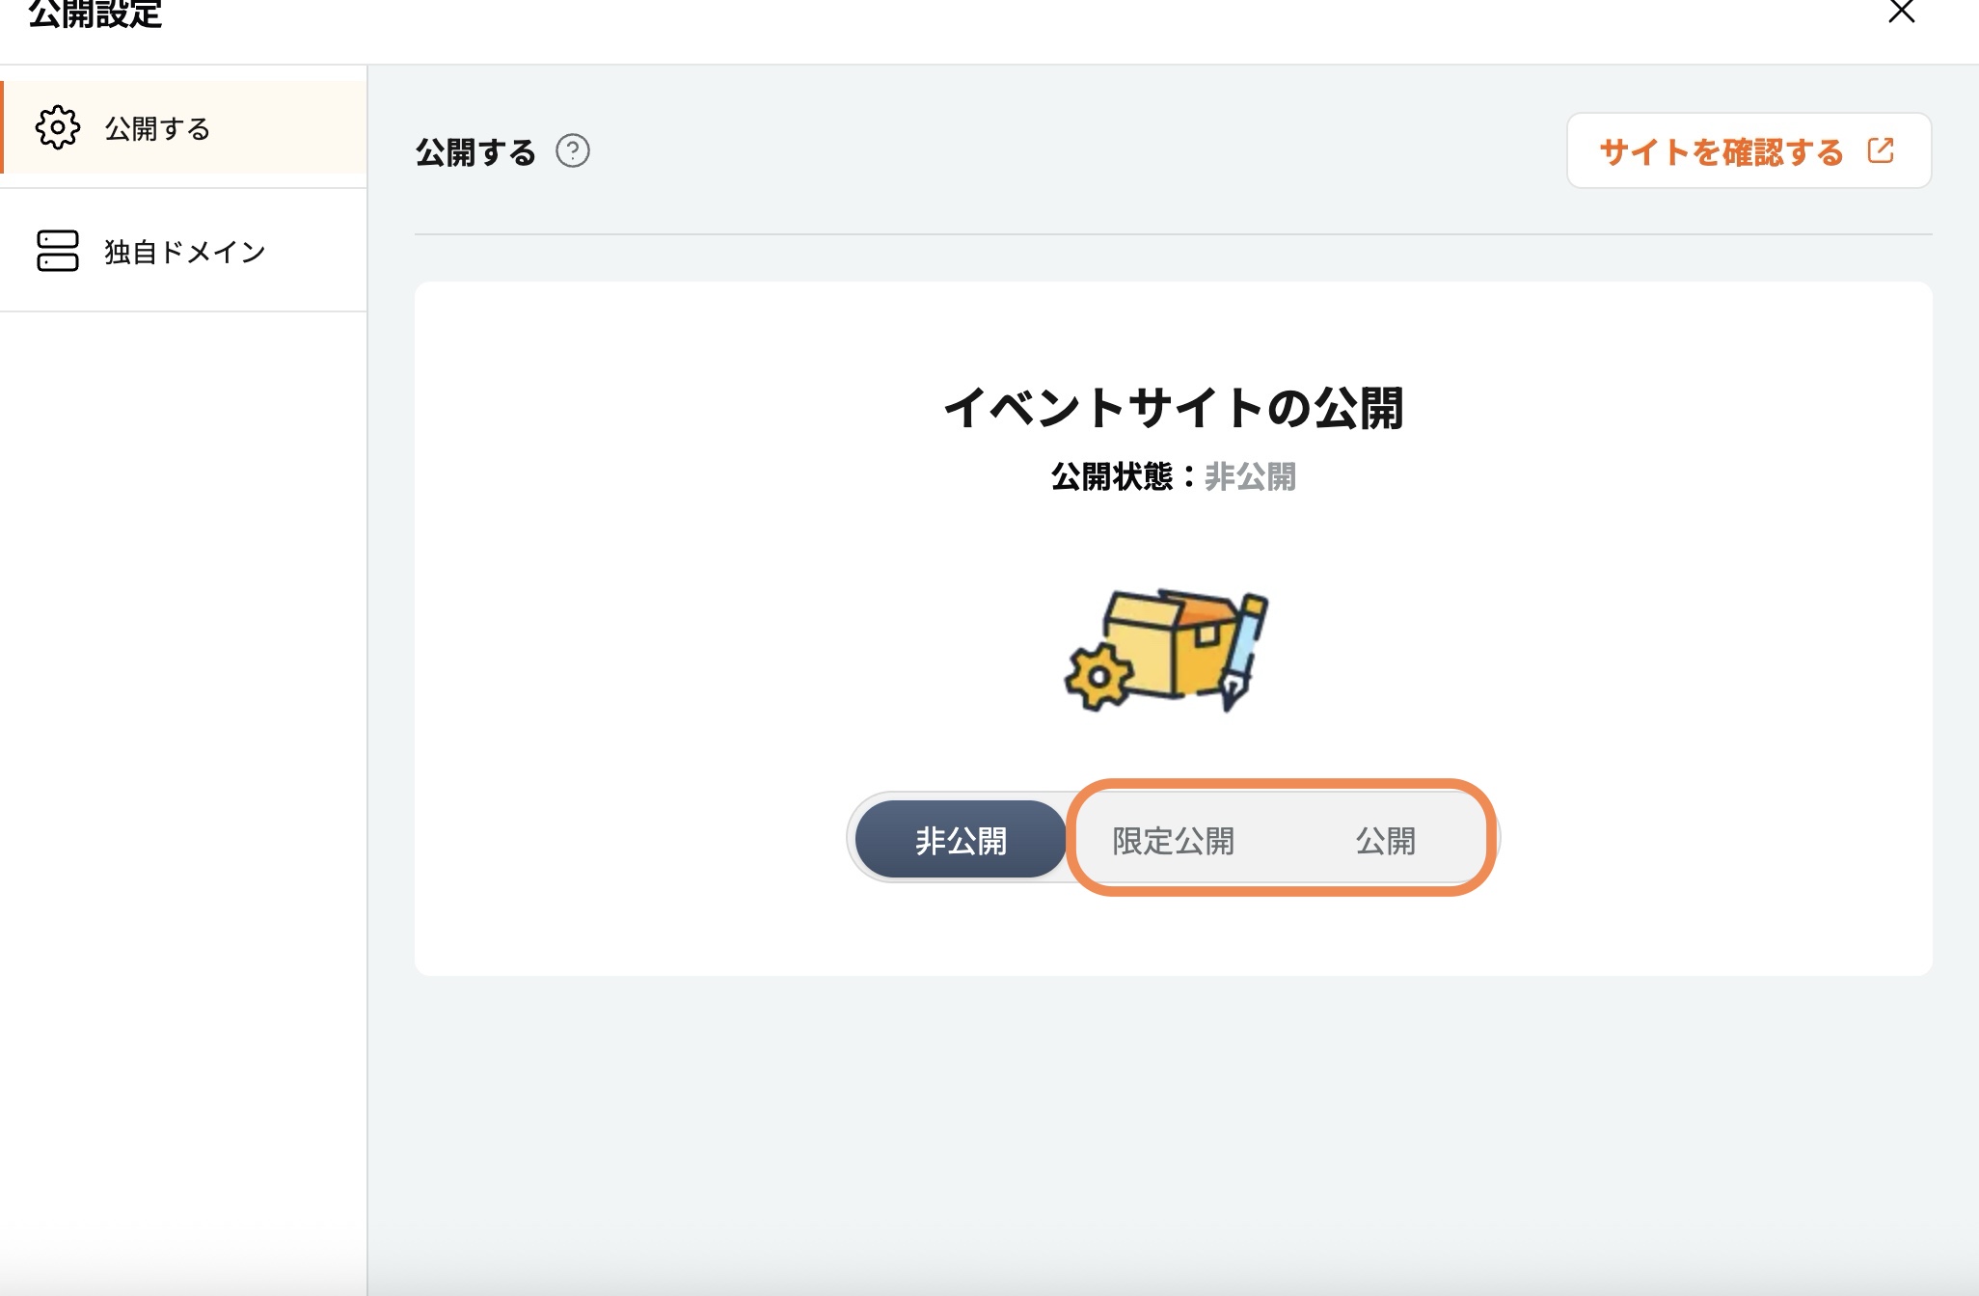Click the orange active-tab indicator bar
1979x1296 pixels.
[x=2, y=127]
